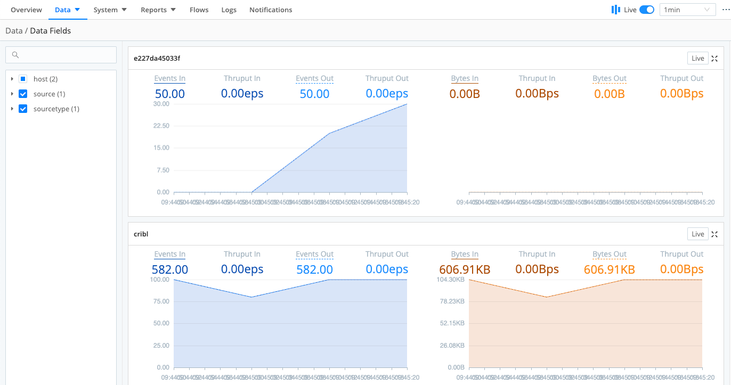Select the Events In metric on cribl panel
The width and height of the screenshot is (731, 385).
pyautogui.click(x=169, y=254)
